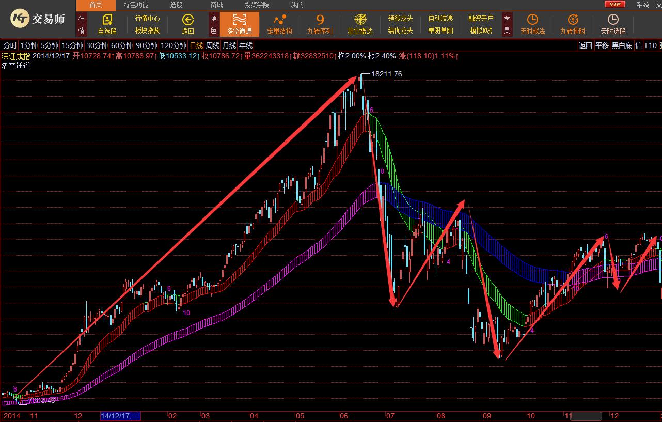Click the 深证成指 index name
This screenshot has height=422, width=662.
[16, 56]
